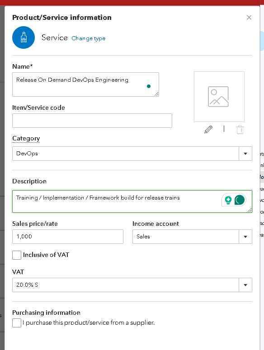Click the Description field resize handle
Image resolution: width=264 pixels, height=350 pixels.
click(250, 210)
